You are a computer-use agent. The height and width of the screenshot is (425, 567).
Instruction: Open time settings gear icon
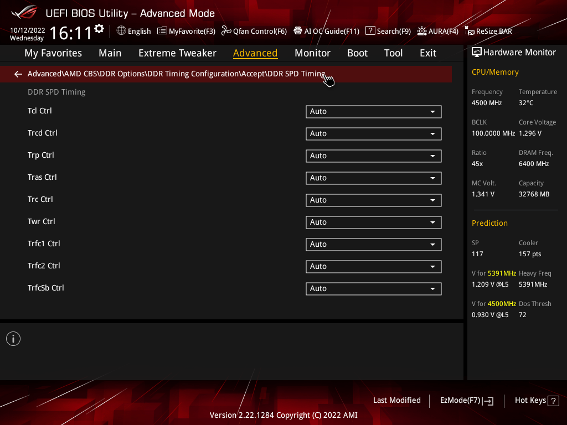tap(99, 29)
